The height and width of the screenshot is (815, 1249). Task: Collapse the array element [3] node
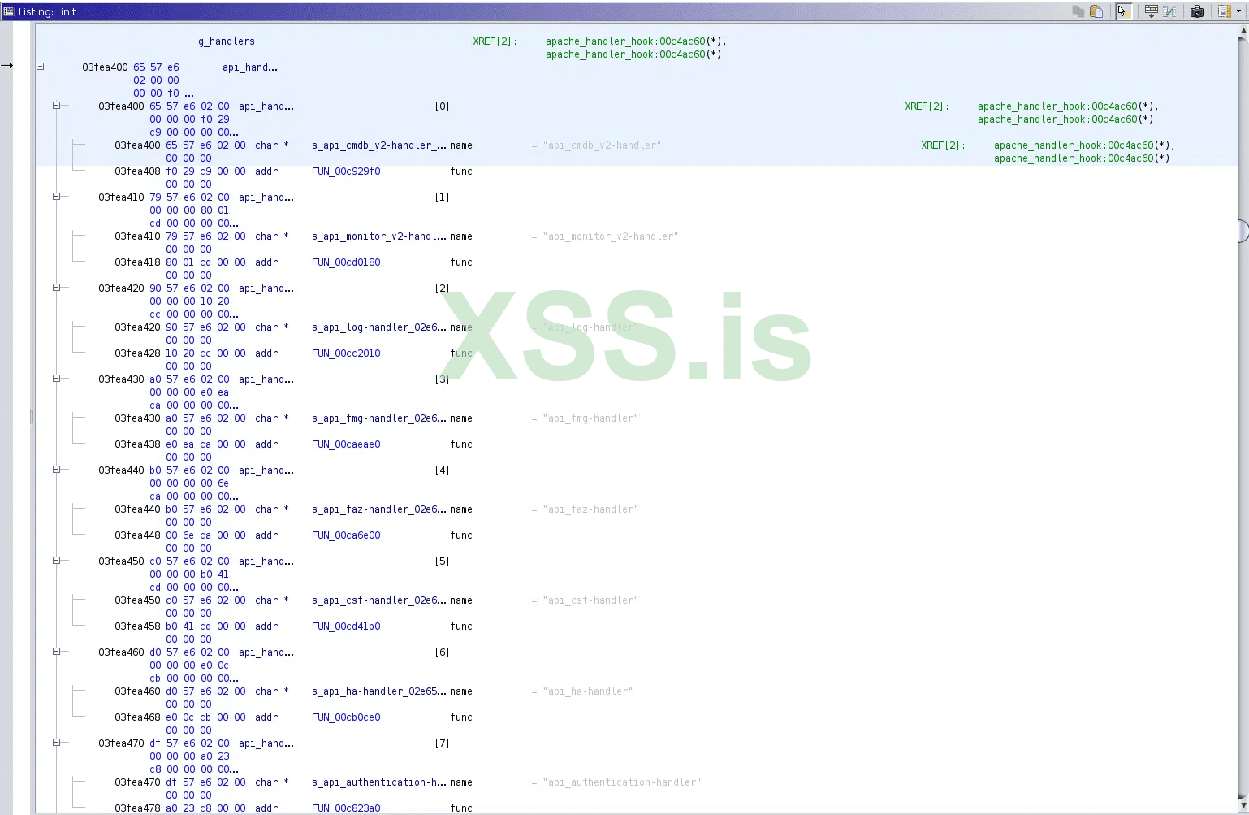pyautogui.click(x=56, y=379)
